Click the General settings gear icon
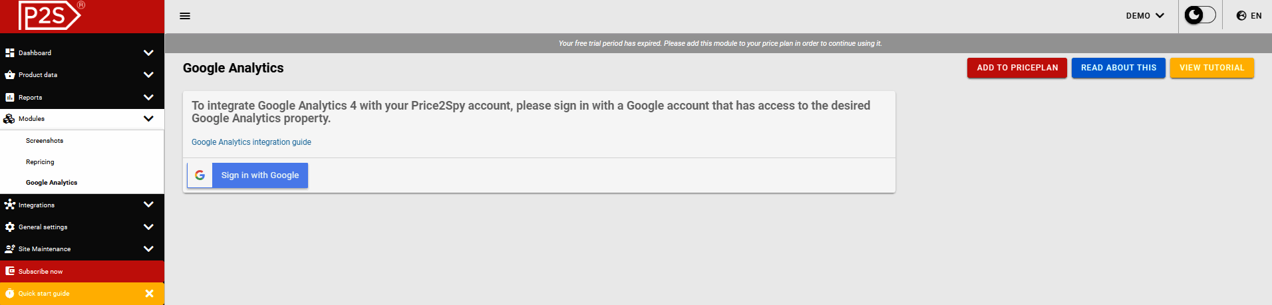Screen dimensions: 1272x305 coord(10,227)
